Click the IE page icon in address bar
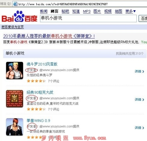 (15, 4)
